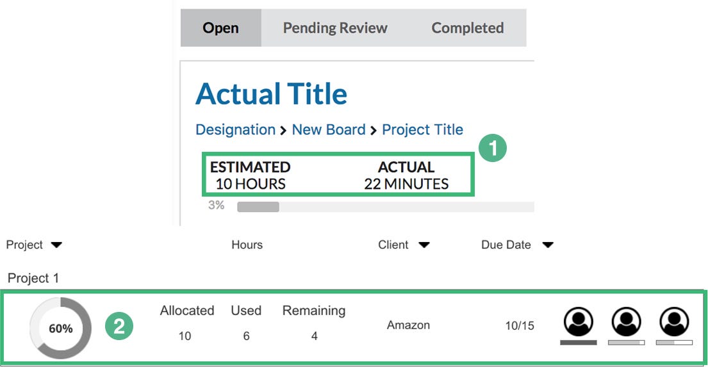Open the Project column sort dropdown
708x367 pixels.
click(x=56, y=245)
